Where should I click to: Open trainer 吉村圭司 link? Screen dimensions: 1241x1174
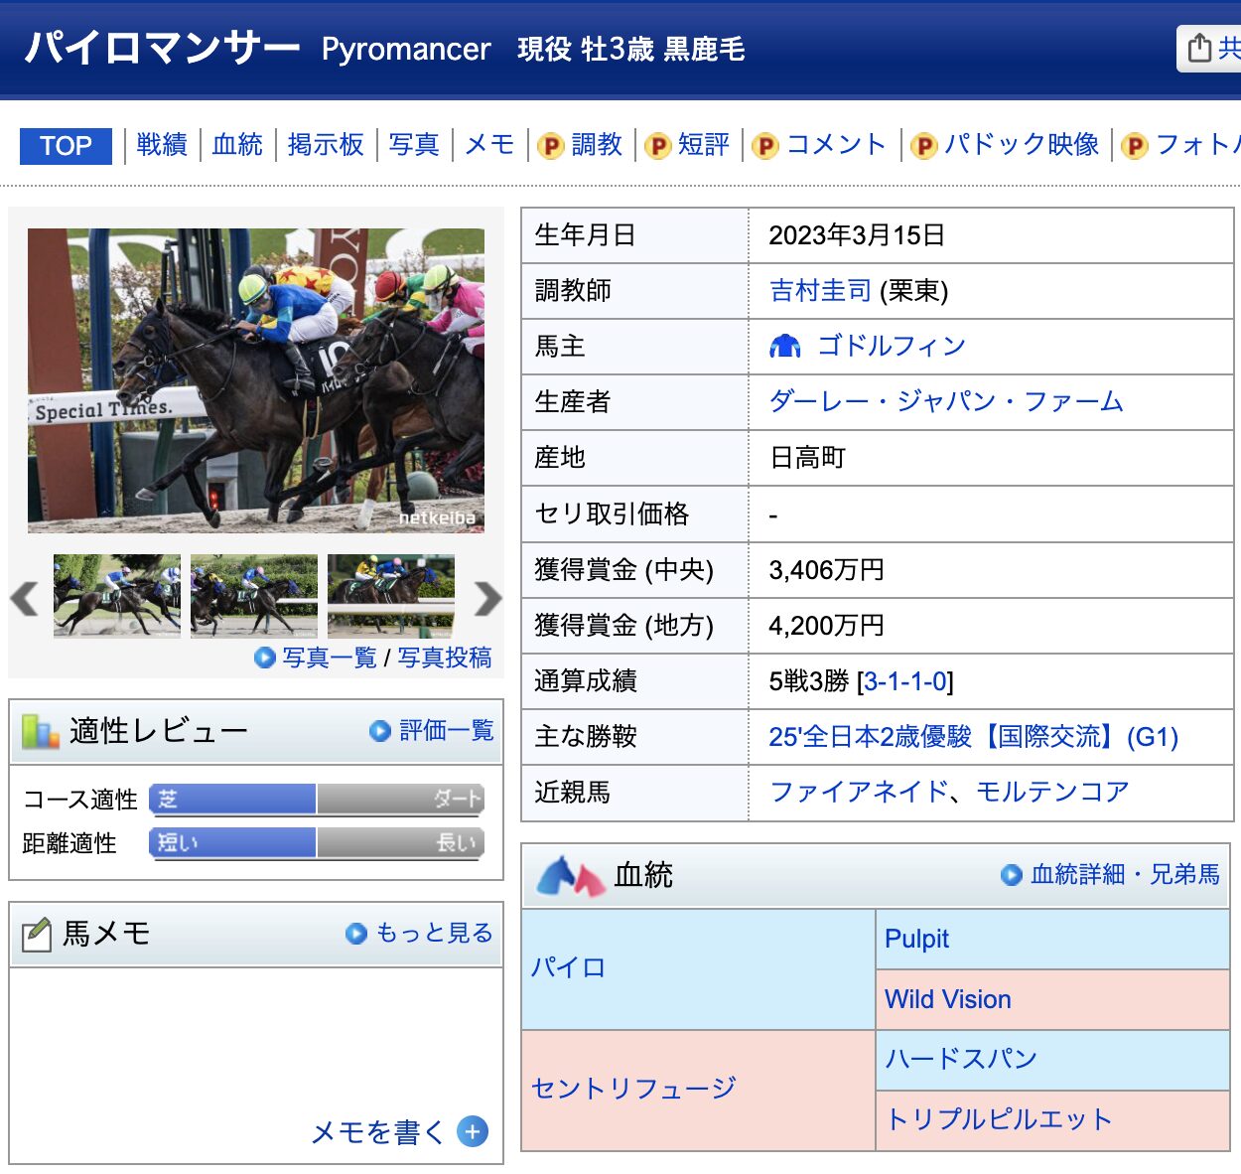pos(820,290)
